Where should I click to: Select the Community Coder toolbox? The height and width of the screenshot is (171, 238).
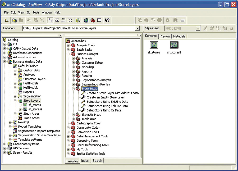[88, 128]
